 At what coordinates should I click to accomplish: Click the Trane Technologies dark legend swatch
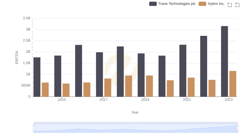pos(153,4)
